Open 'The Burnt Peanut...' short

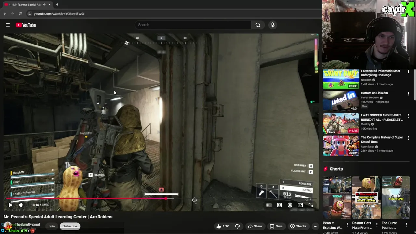396,198
